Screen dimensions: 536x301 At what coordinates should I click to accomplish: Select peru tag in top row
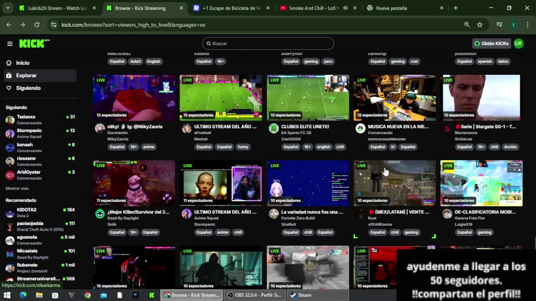tap(328, 61)
